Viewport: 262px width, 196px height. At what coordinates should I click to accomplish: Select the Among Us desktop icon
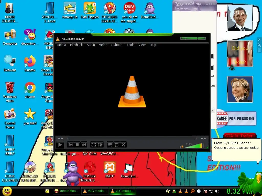(70, 11)
